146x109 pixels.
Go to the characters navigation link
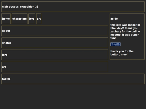19,19
